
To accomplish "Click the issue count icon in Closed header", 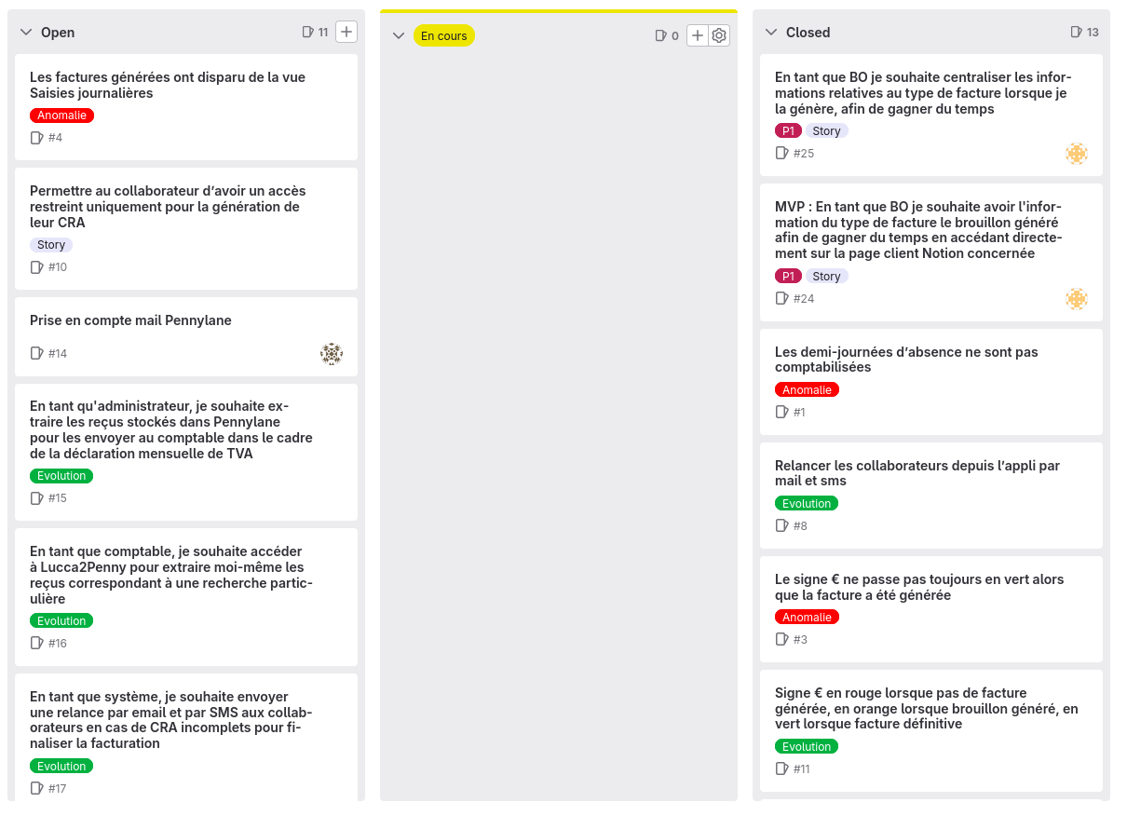I will coord(1077,32).
